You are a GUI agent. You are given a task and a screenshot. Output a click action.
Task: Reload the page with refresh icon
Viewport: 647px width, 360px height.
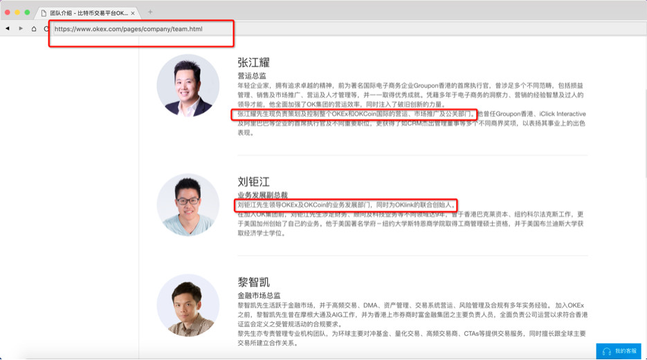pyautogui.click(x=46, y=28)
